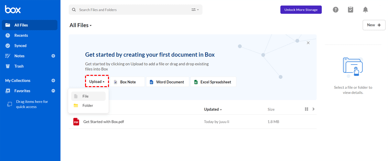Create a new Word Document
The height and width of the screenshot is (161, 388).
[x=167, y=82]
